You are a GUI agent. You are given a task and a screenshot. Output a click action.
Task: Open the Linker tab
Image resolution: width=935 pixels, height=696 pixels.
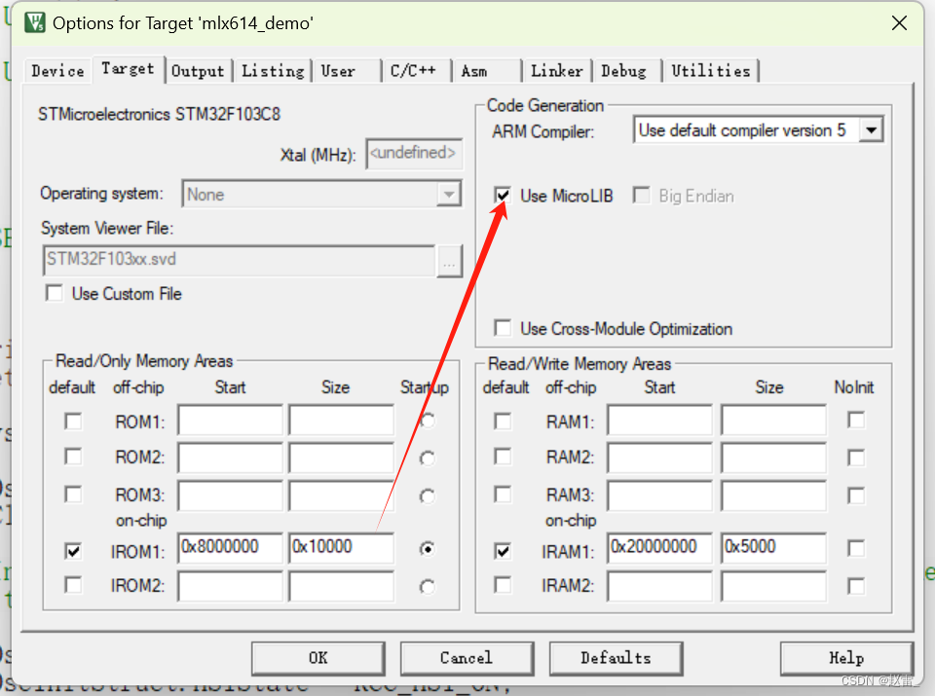tap(556, 70)
